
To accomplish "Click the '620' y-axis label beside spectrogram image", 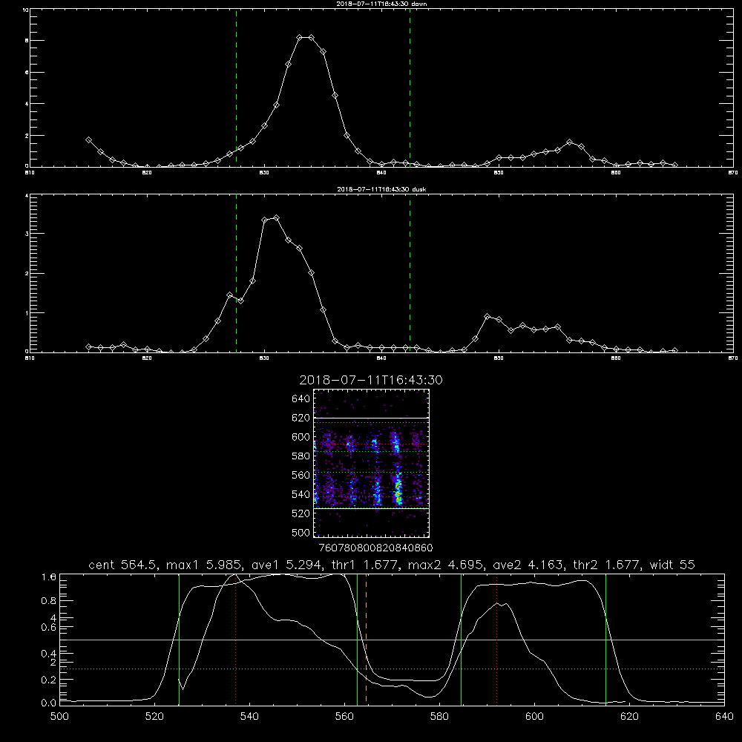I will coord(301,418).
